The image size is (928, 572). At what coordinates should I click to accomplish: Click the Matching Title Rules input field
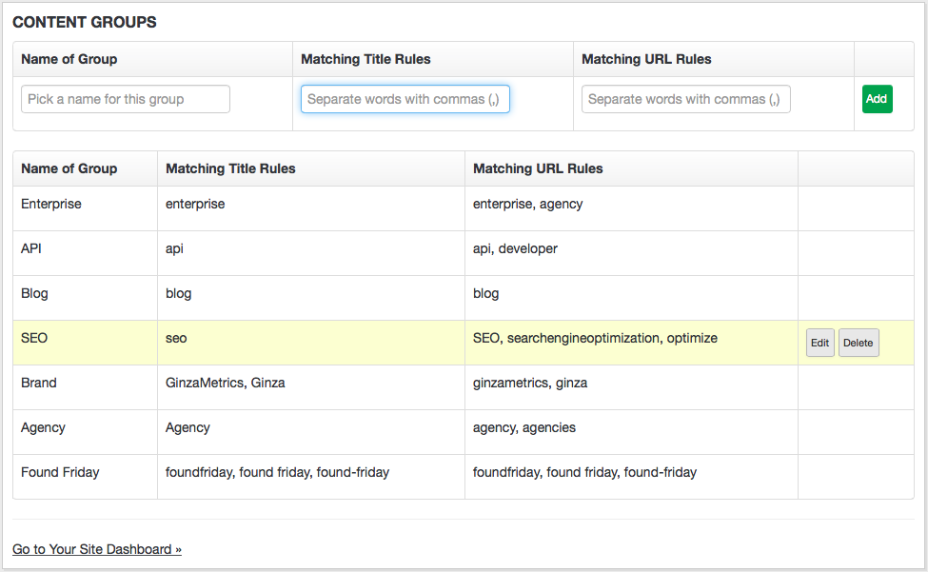(405, 99)
